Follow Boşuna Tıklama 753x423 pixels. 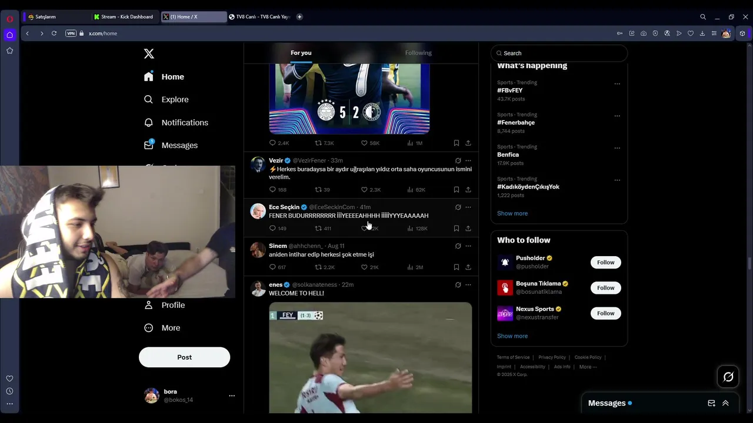[x=605, y=288]
